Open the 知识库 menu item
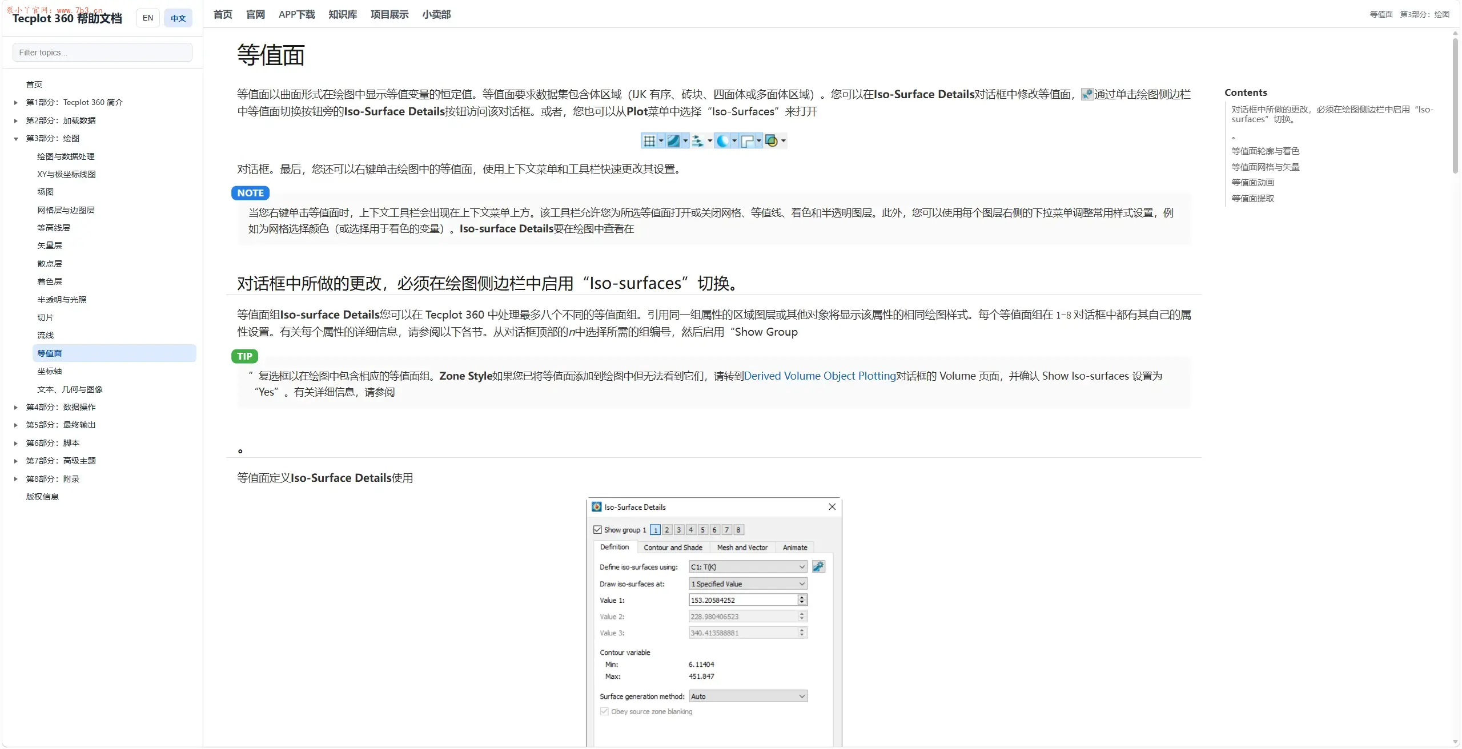 (343, 15)
